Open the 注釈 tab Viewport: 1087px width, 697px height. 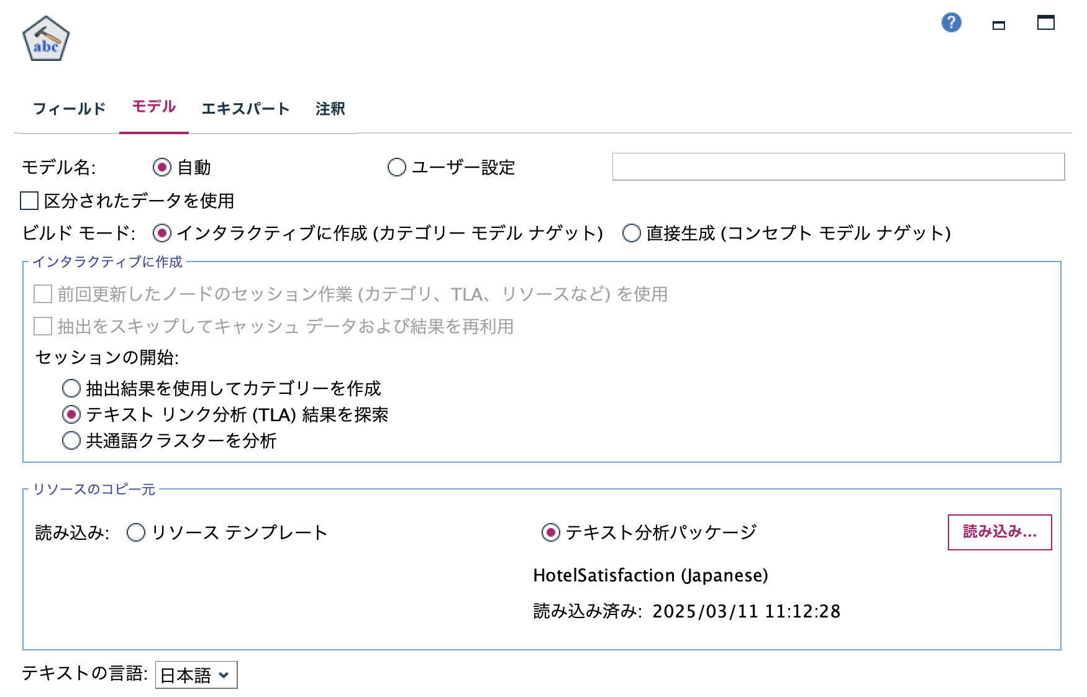[x=331, y=109]
